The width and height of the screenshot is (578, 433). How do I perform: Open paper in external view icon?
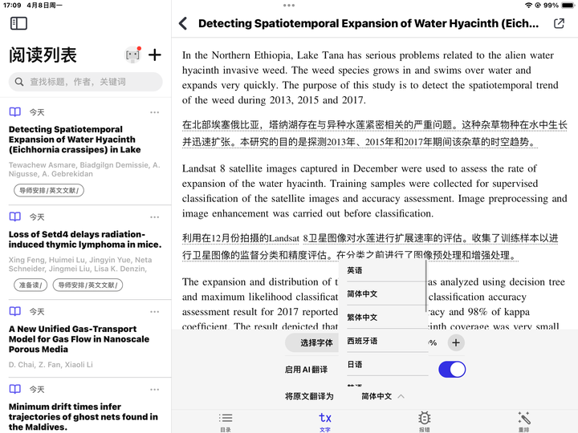click(x=559, y=23)
